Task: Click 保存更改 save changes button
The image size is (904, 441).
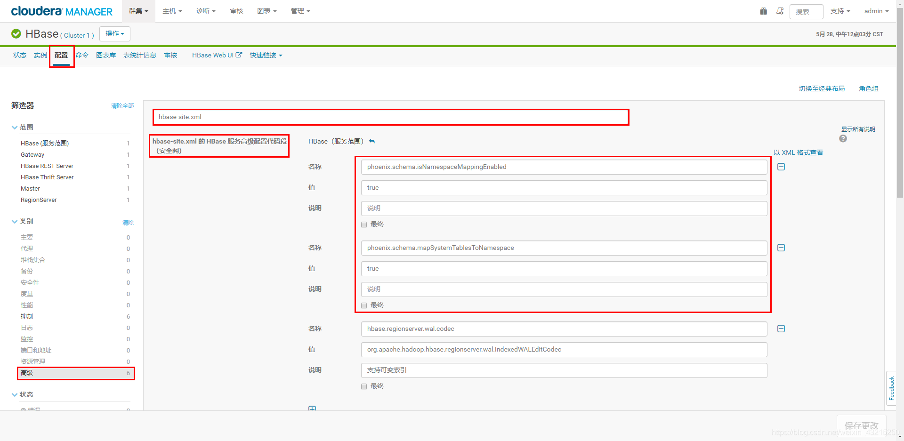Action: 862,425
